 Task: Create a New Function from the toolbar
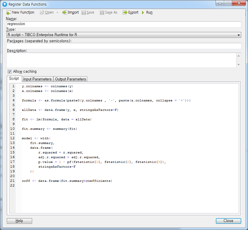coord(20,12)
